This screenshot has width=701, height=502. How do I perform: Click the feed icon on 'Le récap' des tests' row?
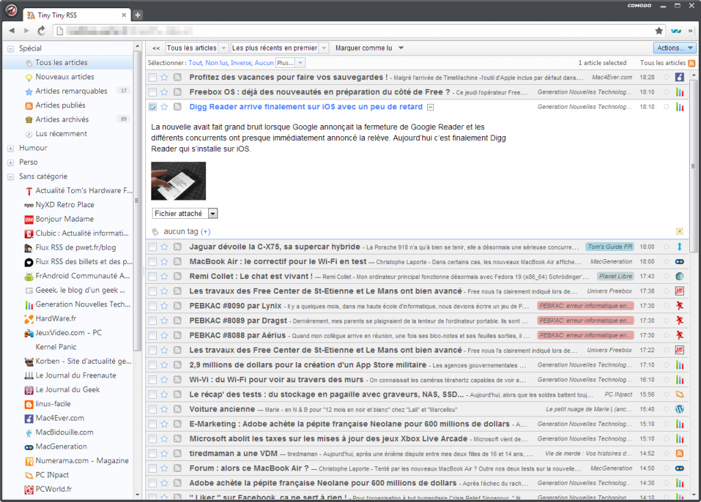click(680, 395)
